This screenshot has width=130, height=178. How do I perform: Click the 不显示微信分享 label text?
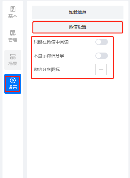tap(49, 56)
